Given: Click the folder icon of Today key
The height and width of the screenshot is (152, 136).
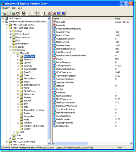Looking at the screenshot, I should (21, 113).
